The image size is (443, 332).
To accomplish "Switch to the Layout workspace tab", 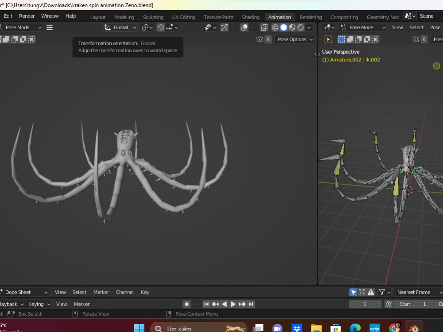I will click(98, 17).
